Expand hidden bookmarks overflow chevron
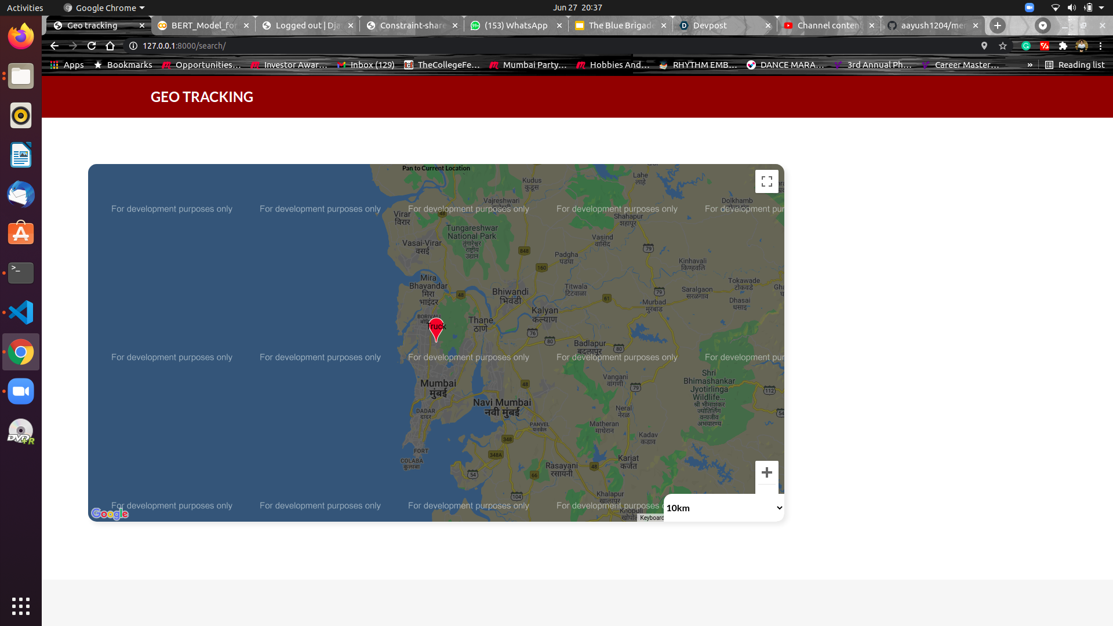 pyautogui.click(x=1030, y=65)
